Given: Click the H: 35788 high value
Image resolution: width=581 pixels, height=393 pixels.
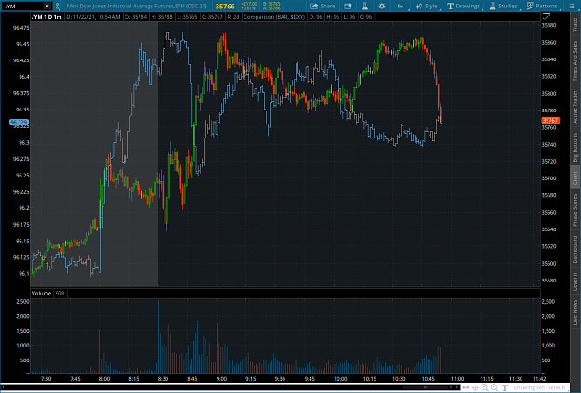Looking at the screenshot, I should pyautogui.click(x=163, y=17).
